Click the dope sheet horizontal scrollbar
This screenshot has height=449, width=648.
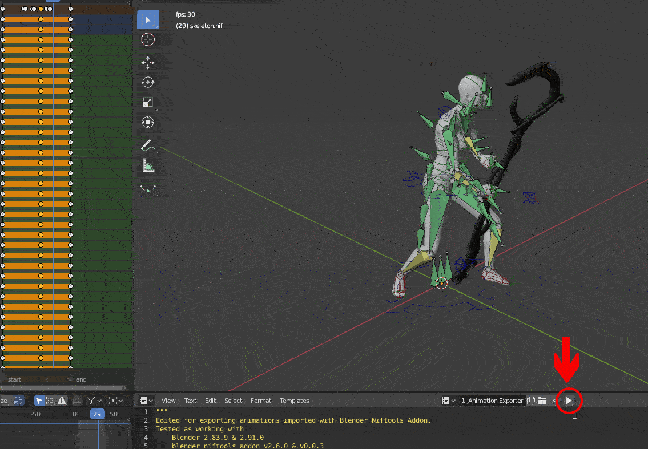tap(63, 388)
